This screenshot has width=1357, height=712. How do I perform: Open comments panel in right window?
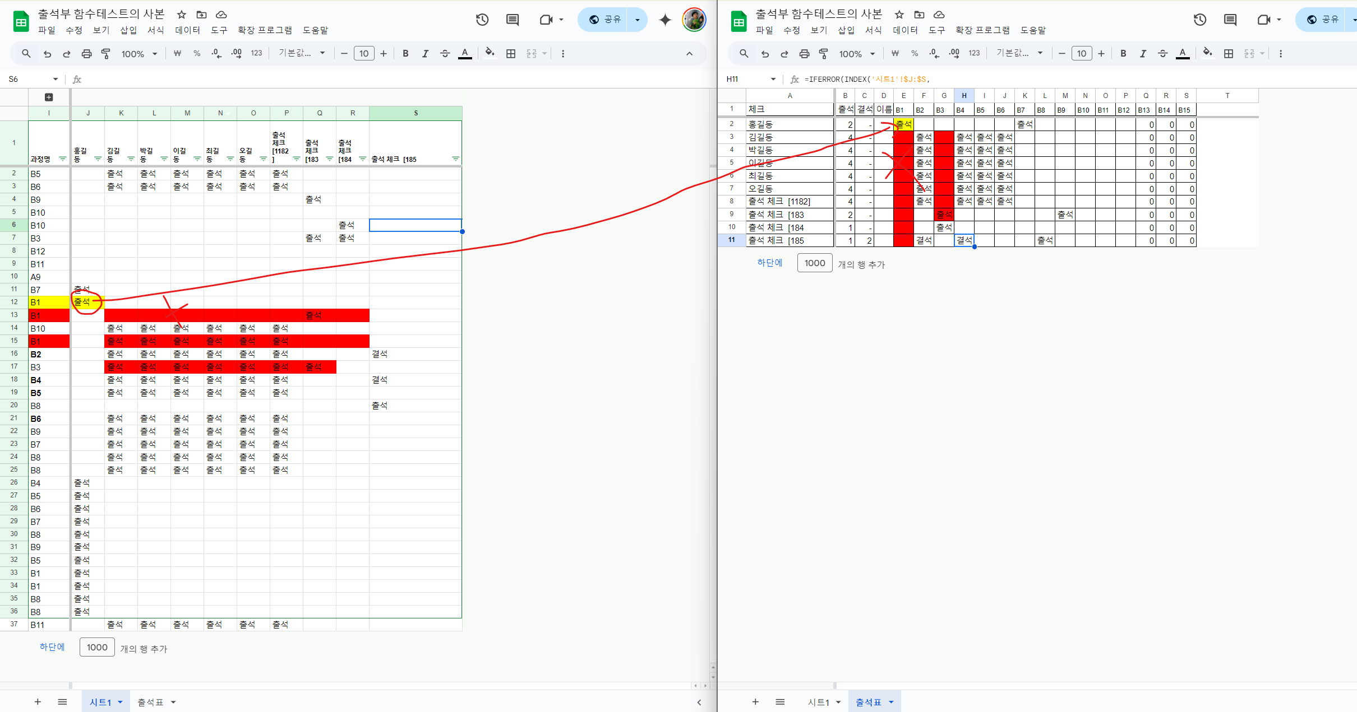tap(1230, 20)
